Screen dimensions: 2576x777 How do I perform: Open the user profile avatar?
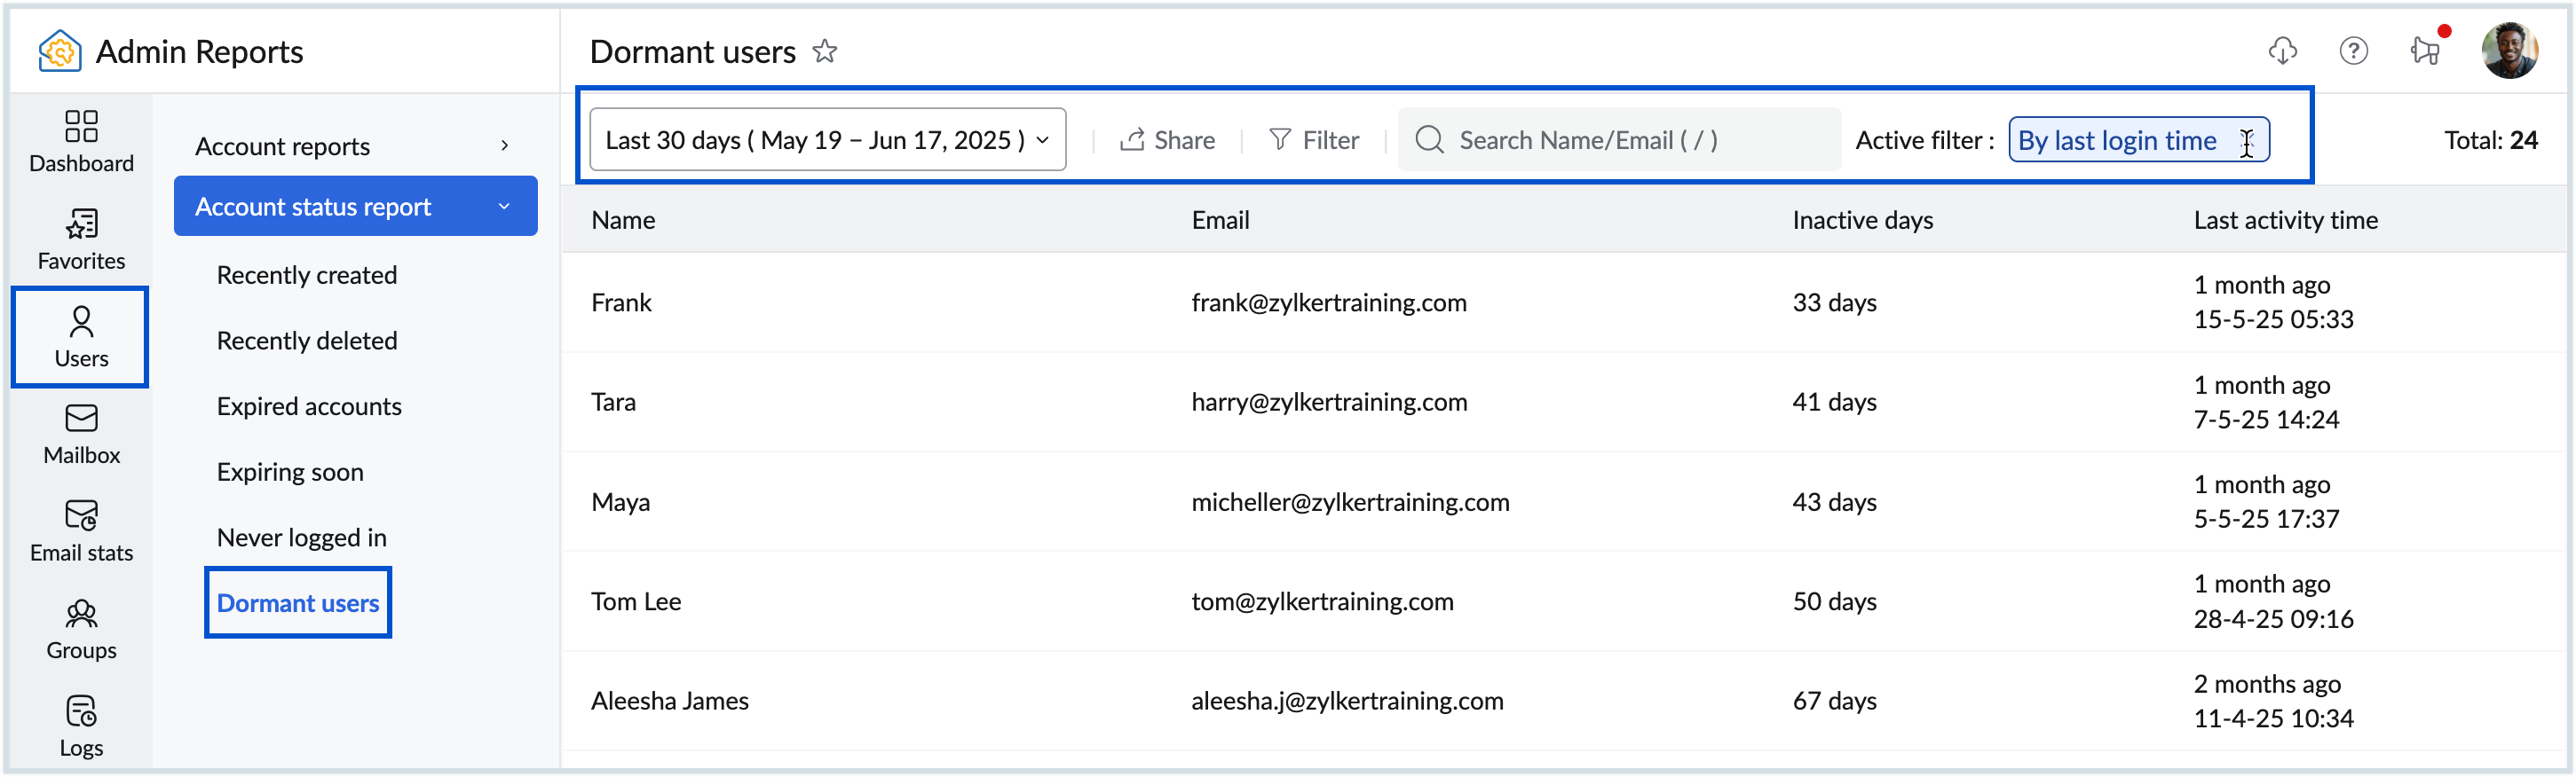point(2508,51)
